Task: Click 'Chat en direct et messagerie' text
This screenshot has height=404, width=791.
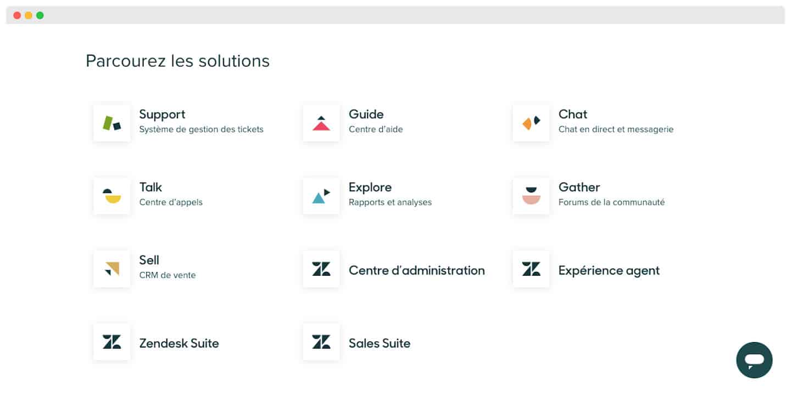Action: point(616,129)
